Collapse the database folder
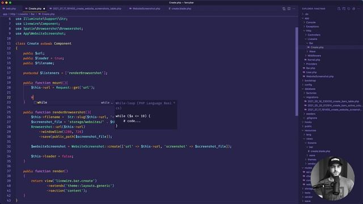Image resolution: width=363 pixels, height=204 pixels. click(x=310, y=89)
